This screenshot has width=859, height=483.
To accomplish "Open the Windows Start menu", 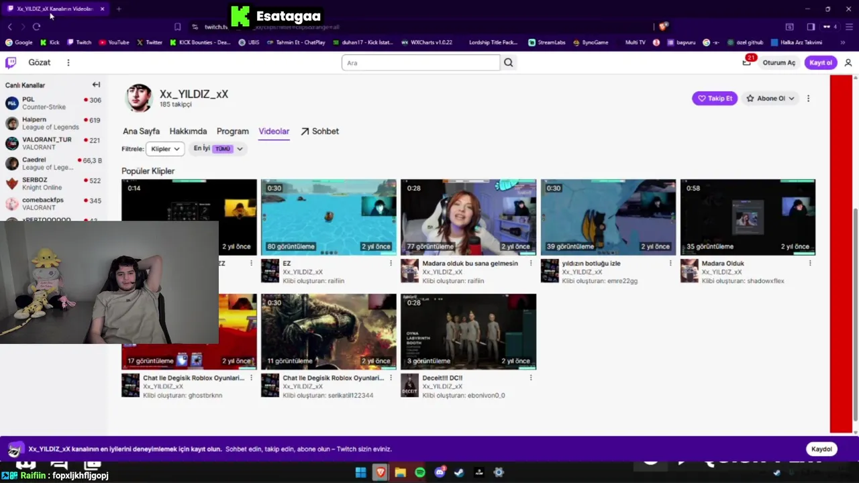I will pos(360,472).
